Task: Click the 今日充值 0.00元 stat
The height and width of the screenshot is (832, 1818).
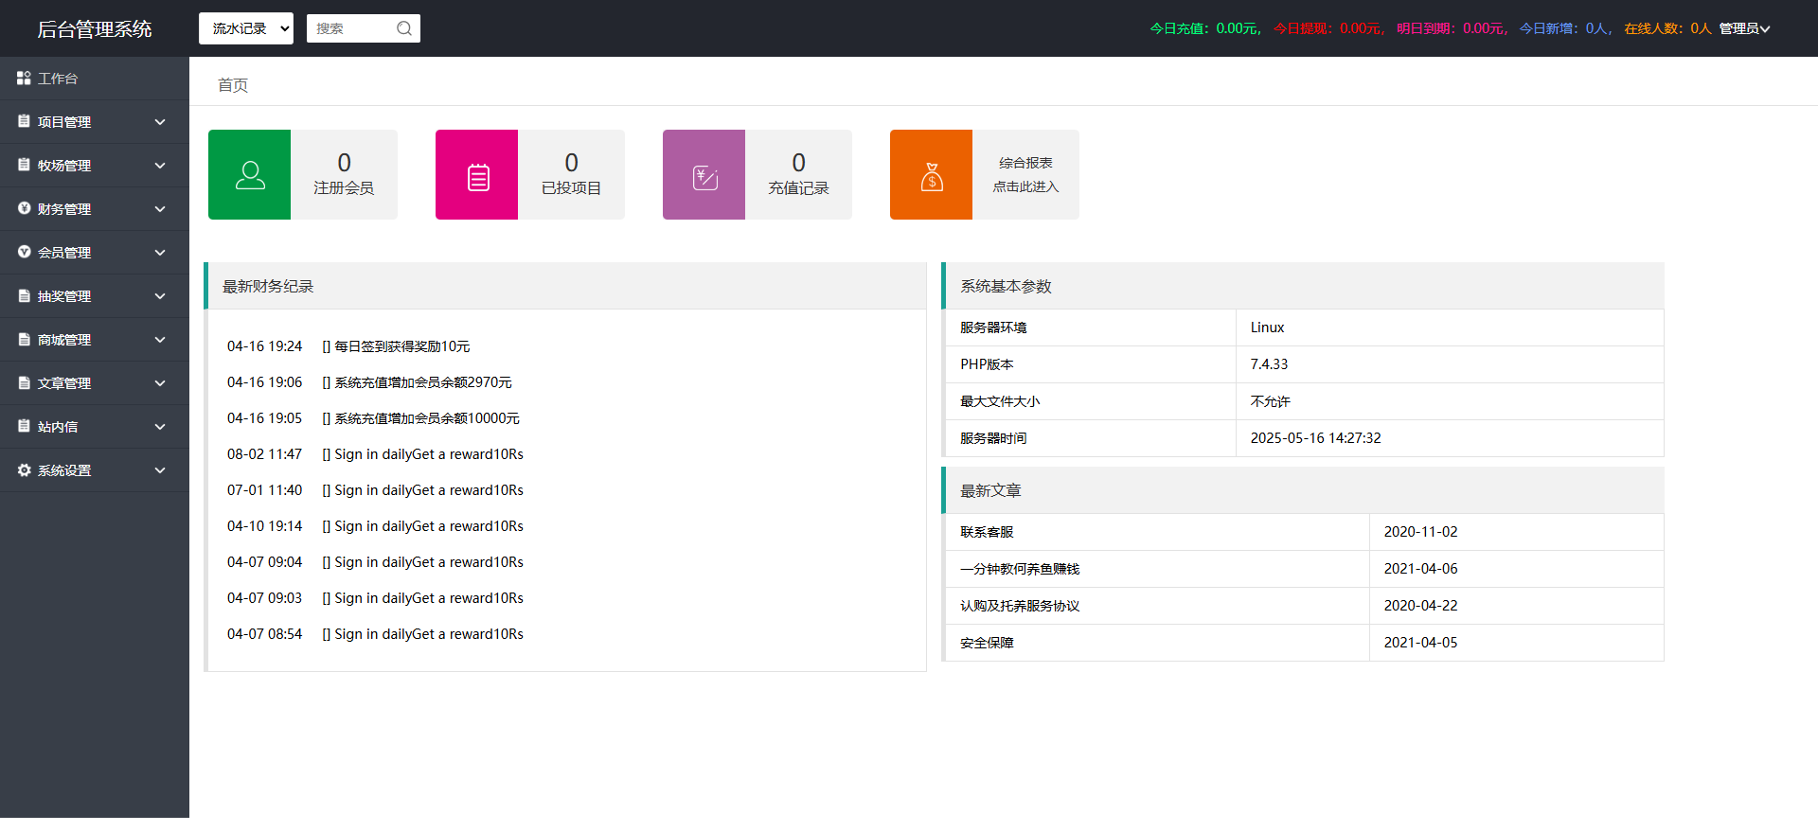Action: click(1206, 28)
